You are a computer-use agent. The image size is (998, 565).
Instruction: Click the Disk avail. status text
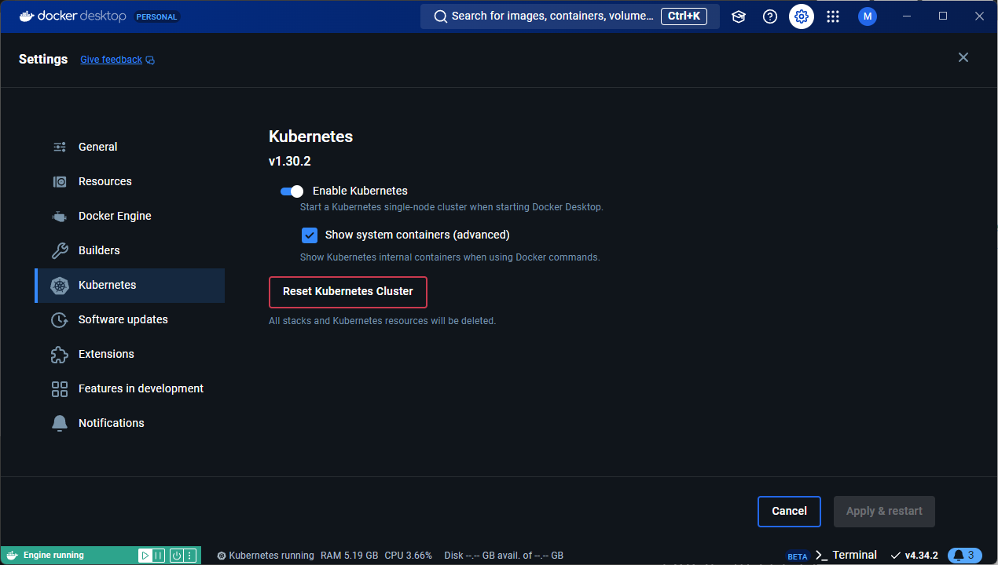pyautogui.click(x=504, y=556)
